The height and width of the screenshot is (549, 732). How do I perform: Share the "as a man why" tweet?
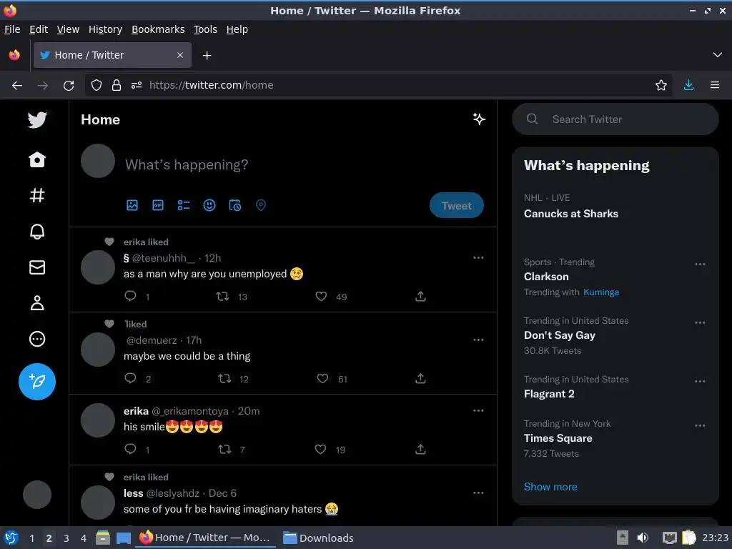420,296
